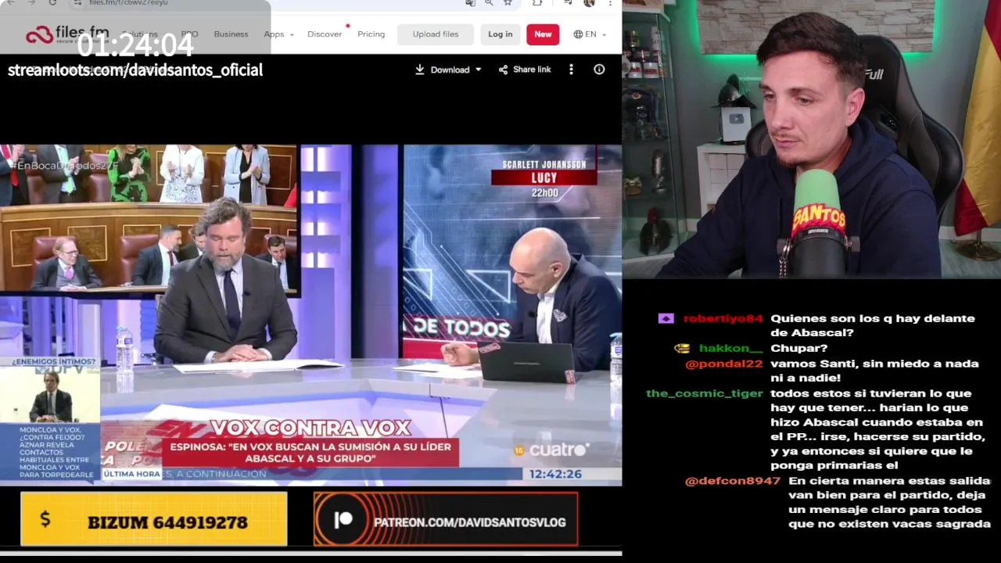
Task: Click the 'VOX CONTRA VOX' headline in video
Action: tap(310, 428)
